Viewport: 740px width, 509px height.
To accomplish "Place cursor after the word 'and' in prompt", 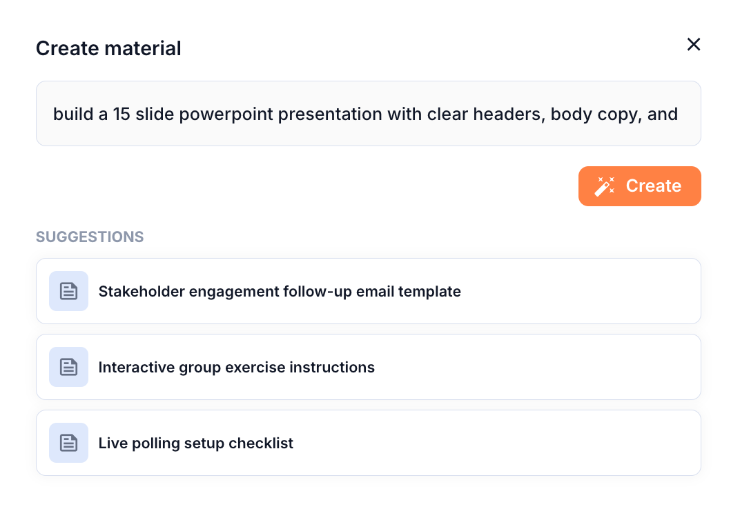I will pos(679,114).
